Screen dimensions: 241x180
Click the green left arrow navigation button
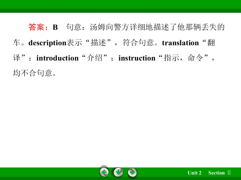coord(104,172)
